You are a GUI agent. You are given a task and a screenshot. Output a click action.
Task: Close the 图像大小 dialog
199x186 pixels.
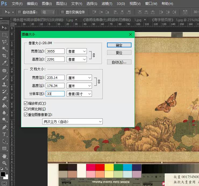coord(130,34)
